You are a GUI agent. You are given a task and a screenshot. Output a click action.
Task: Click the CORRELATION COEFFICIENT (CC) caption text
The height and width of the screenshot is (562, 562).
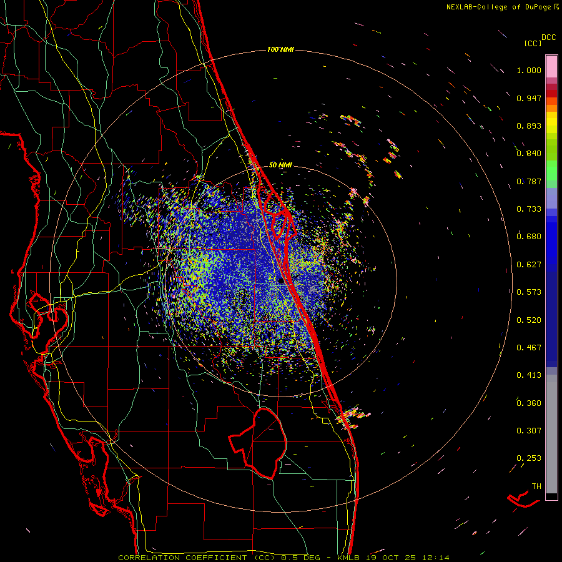197,558
